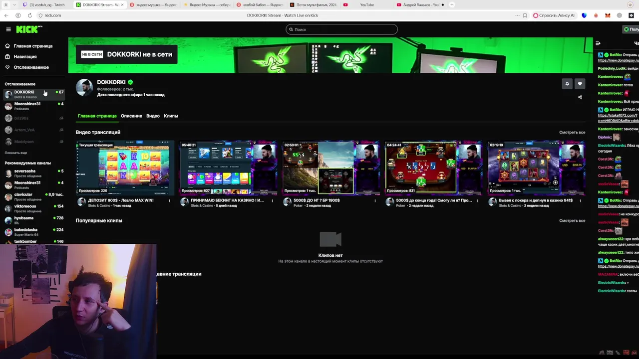
Task: Open the notification bell for DOKKORKI
Action: [x=567, y=84]
